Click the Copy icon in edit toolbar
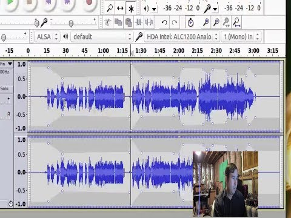Image resolution: width=291 pixels, height=218 pixels. tap(118, 22)
